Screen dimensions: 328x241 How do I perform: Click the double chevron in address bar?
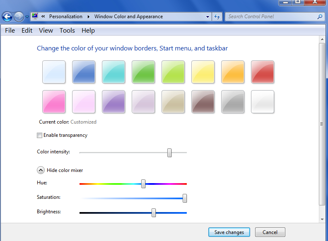point(43,16)
